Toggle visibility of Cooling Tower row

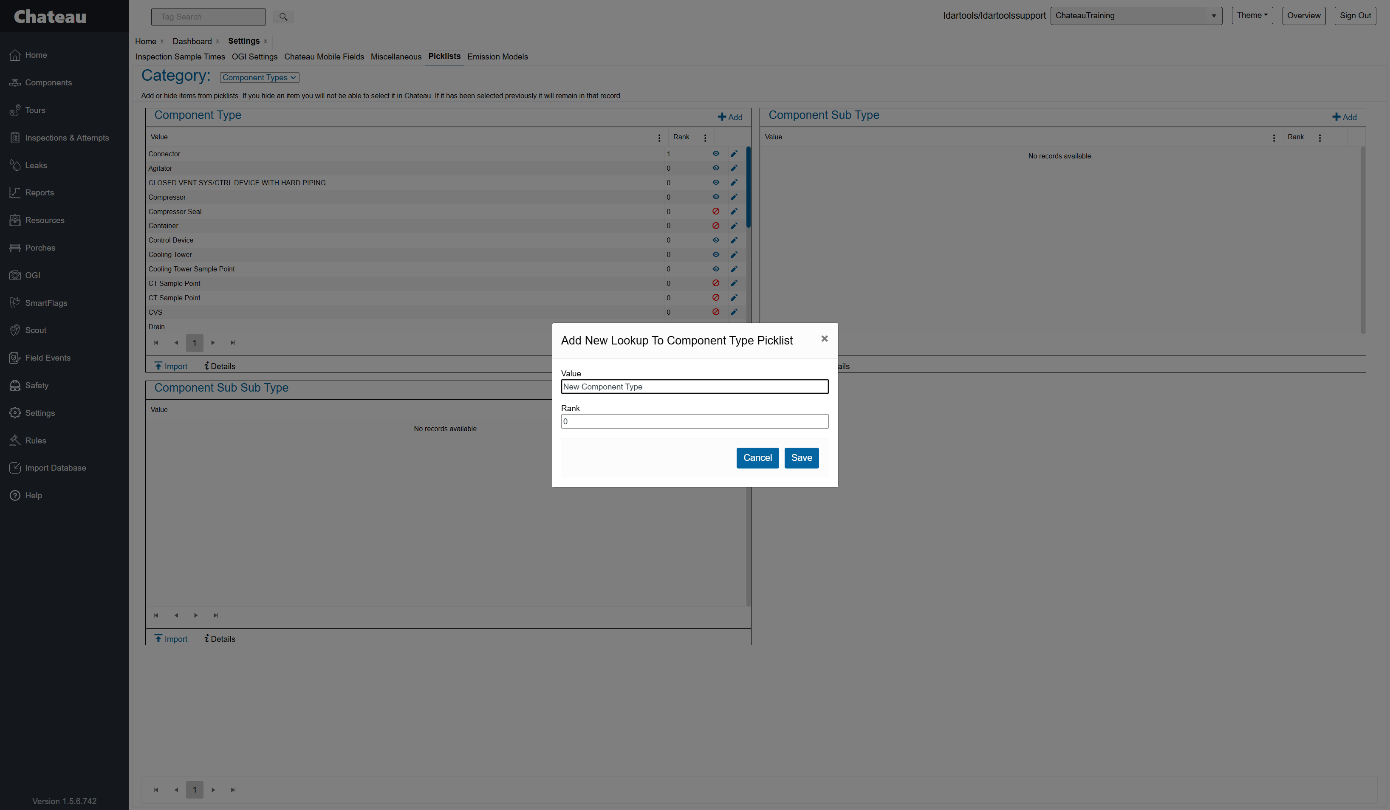716,255
